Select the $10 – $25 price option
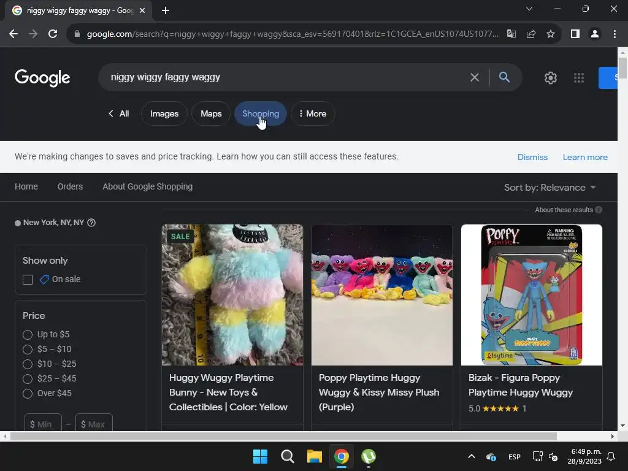This screenshot has height=471, width=628. tap(28, 364)
